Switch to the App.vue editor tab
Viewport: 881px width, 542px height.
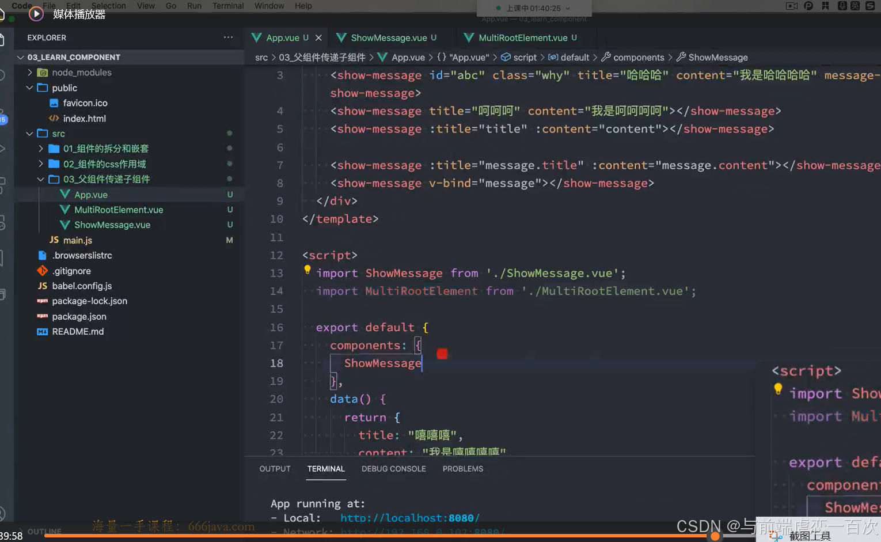coord(282,37)
